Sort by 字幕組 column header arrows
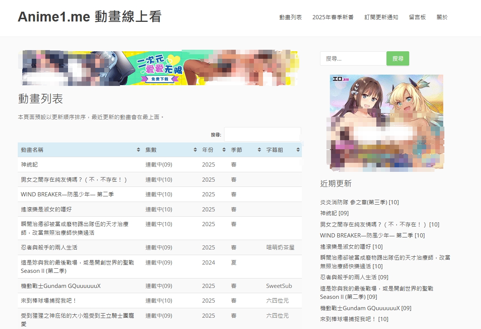Screen dimensions: 481x329 [298, 150]
